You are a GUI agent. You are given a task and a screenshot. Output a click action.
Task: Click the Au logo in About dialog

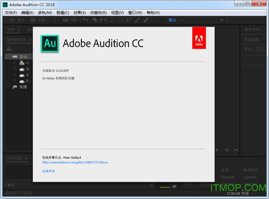pos(50,44)
